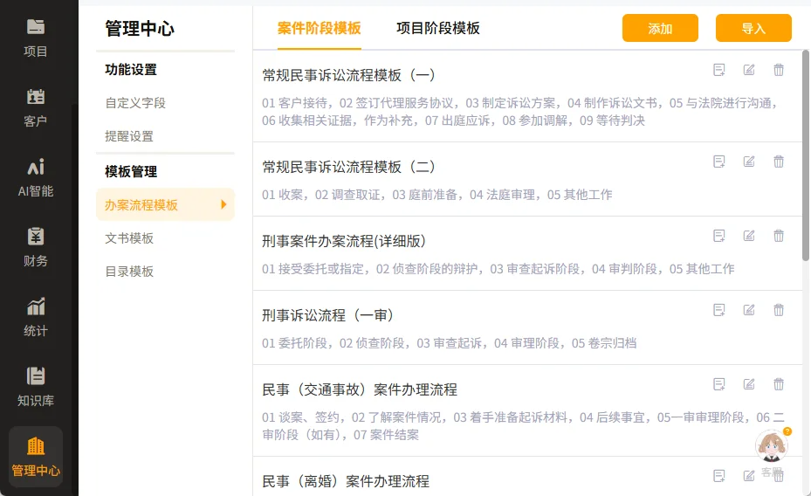Image resolution: width=811 pixels, height=496 pixels.
Task: Open 统计 in the left sidebar
Action: [x=36, y=316]
